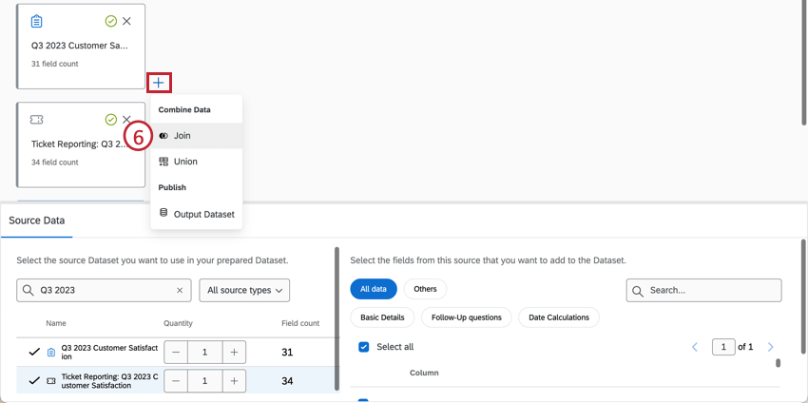The width and height of the screenshot is (808, 403).
Task: Switch to the Source Data tab
Action: click(x=36, y=221)
